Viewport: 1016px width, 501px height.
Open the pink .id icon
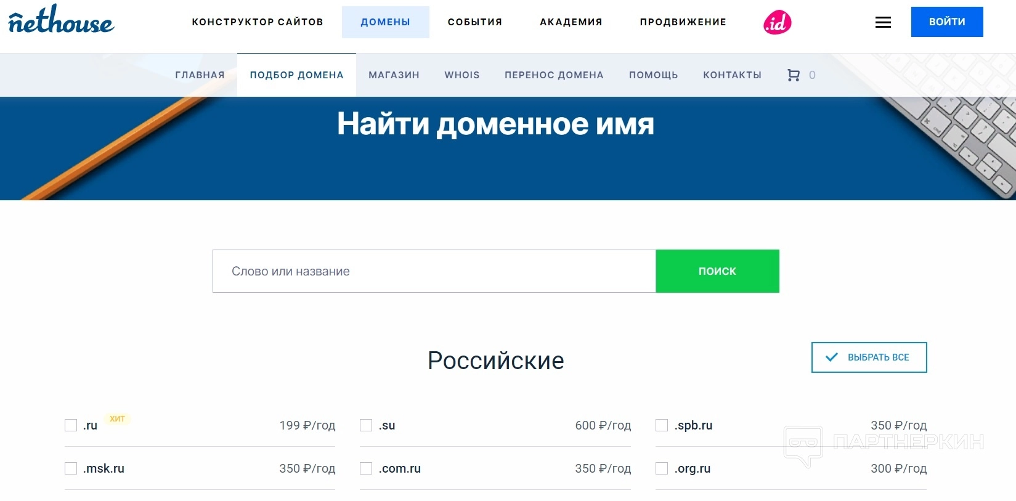(777, 23)
